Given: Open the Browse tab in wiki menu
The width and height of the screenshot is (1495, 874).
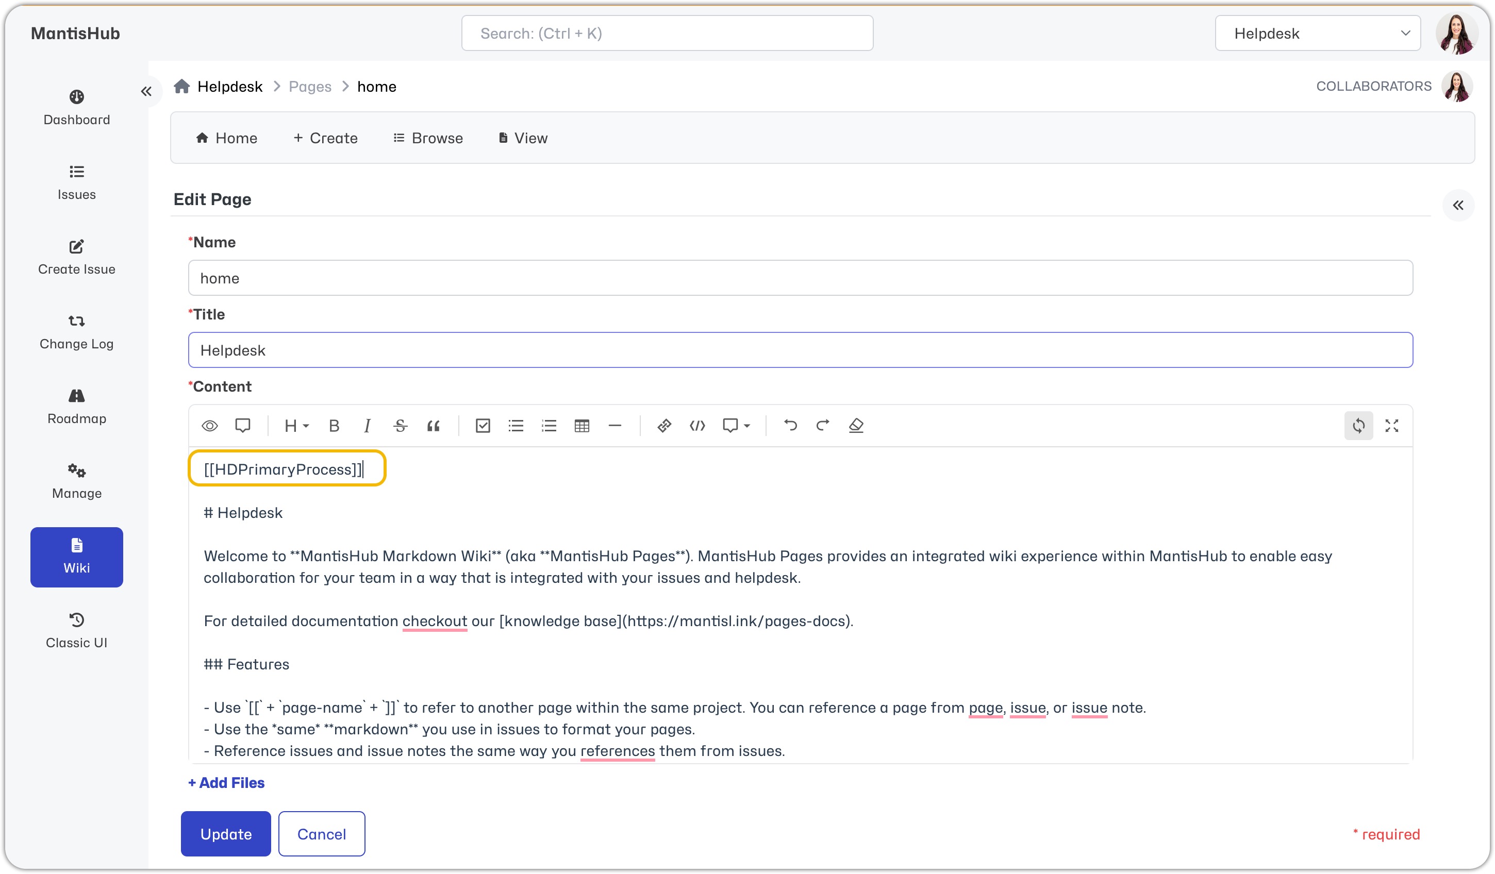Looking at the screenshot, I should (x=428, y=138).
